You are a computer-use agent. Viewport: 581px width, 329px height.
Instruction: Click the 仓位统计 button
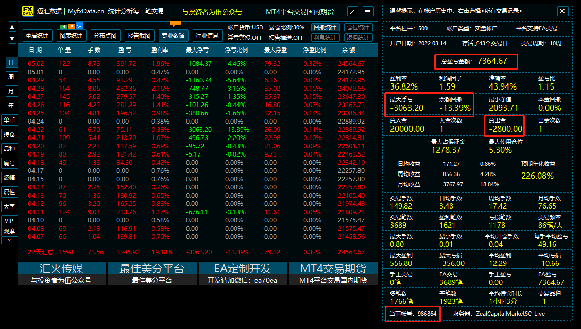358,27
